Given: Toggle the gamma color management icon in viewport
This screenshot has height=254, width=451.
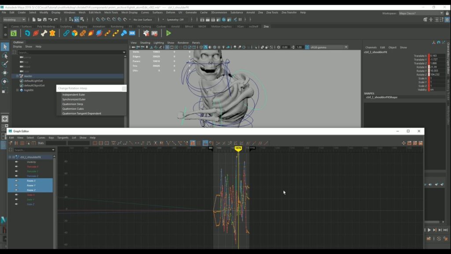Looking at the screenshot, I should pos(307,47).
